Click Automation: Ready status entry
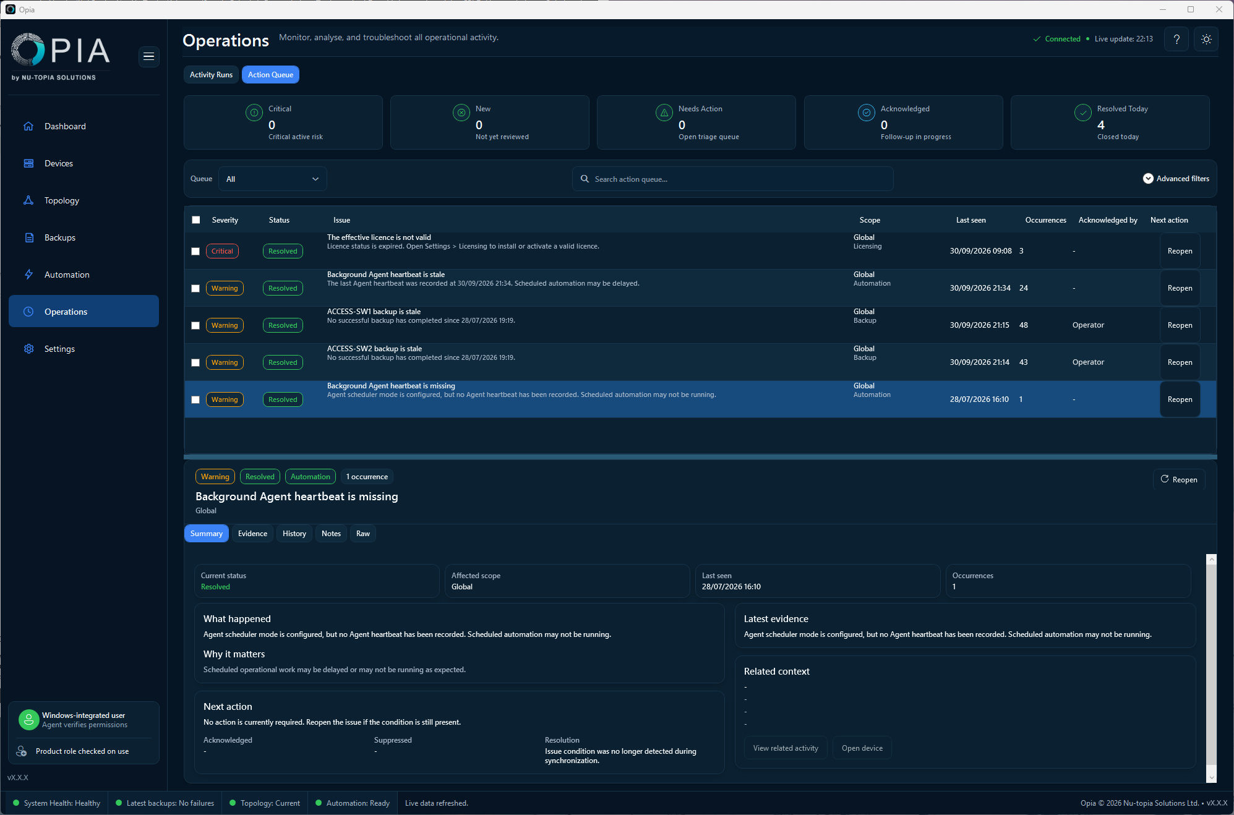 pos(353,803)
